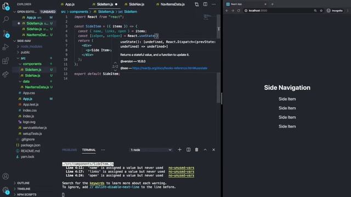Show the next signature in the hint popup
The width and height of the screenshot is (351, 197).
[115, 70]
